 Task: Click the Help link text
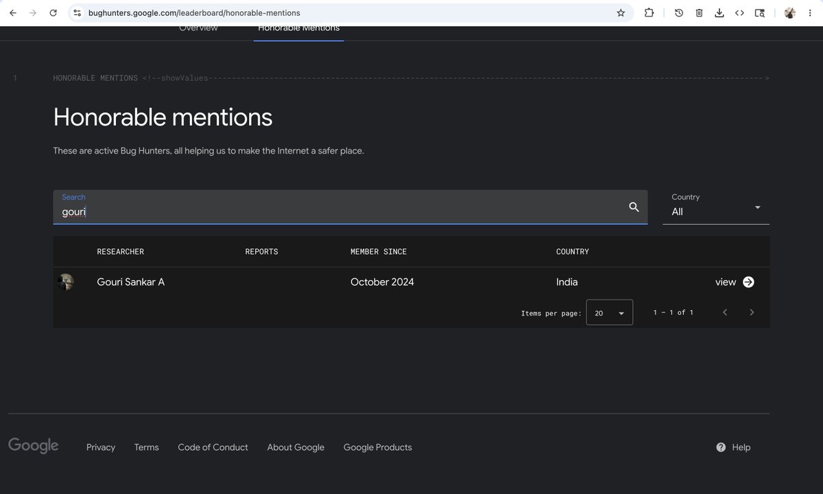pyautogui.click(x=741, y=447)
